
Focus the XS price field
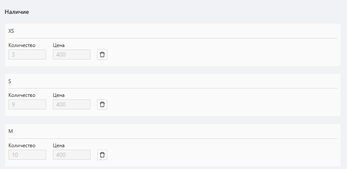click(x=72, y=55)
